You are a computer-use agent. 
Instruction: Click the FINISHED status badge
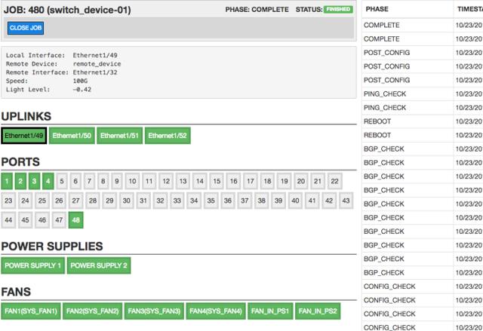click(x=338, y=9)
